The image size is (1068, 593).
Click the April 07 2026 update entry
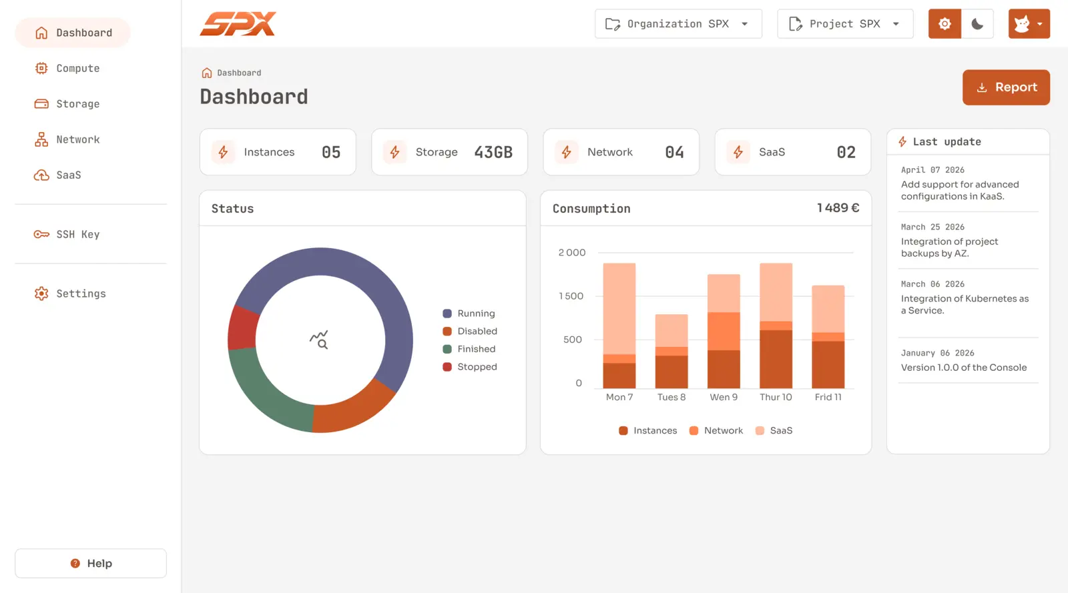click(x=968, y=183)
